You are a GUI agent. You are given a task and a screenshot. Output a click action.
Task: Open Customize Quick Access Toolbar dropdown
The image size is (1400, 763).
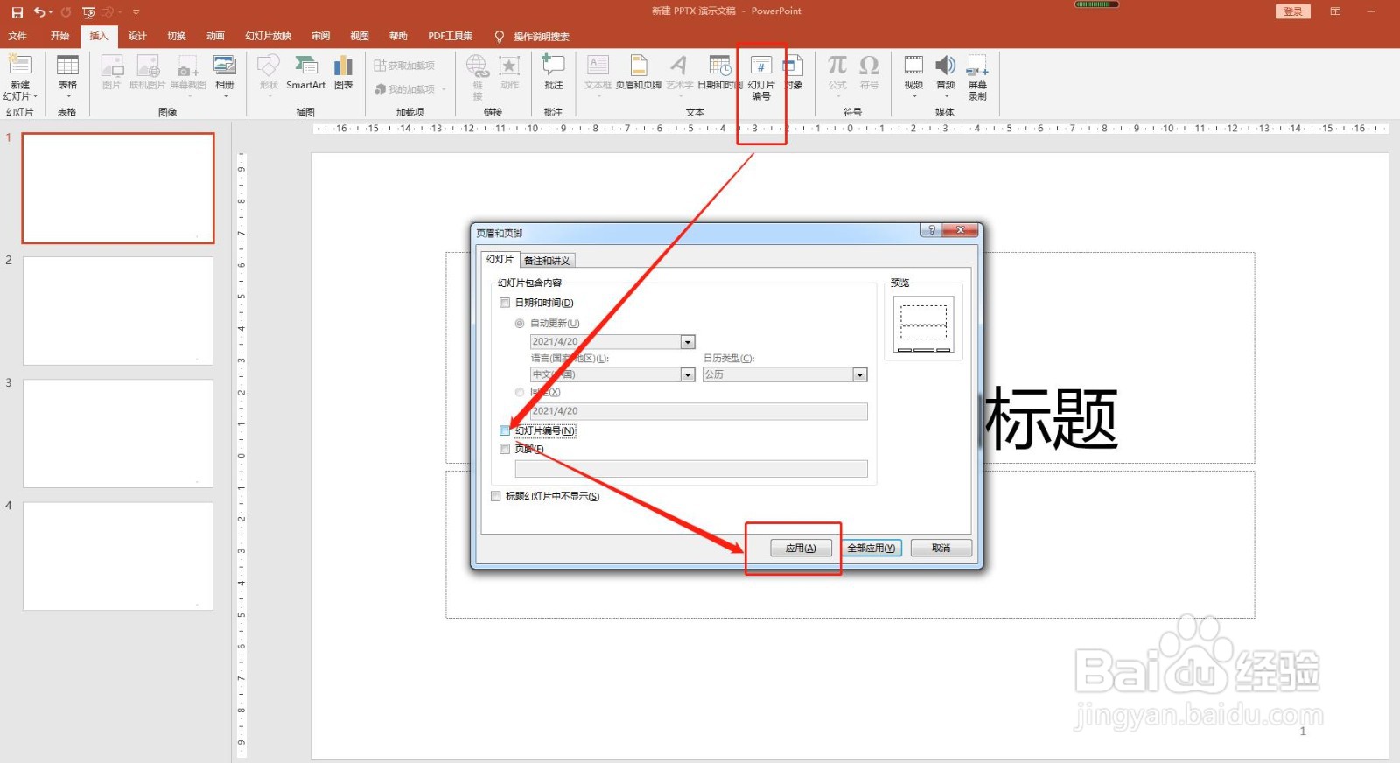coord(136,12)
